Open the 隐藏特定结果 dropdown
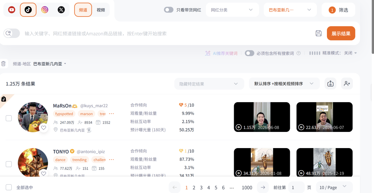Screen dimensions: 374x193 click(x=209, y=84)
